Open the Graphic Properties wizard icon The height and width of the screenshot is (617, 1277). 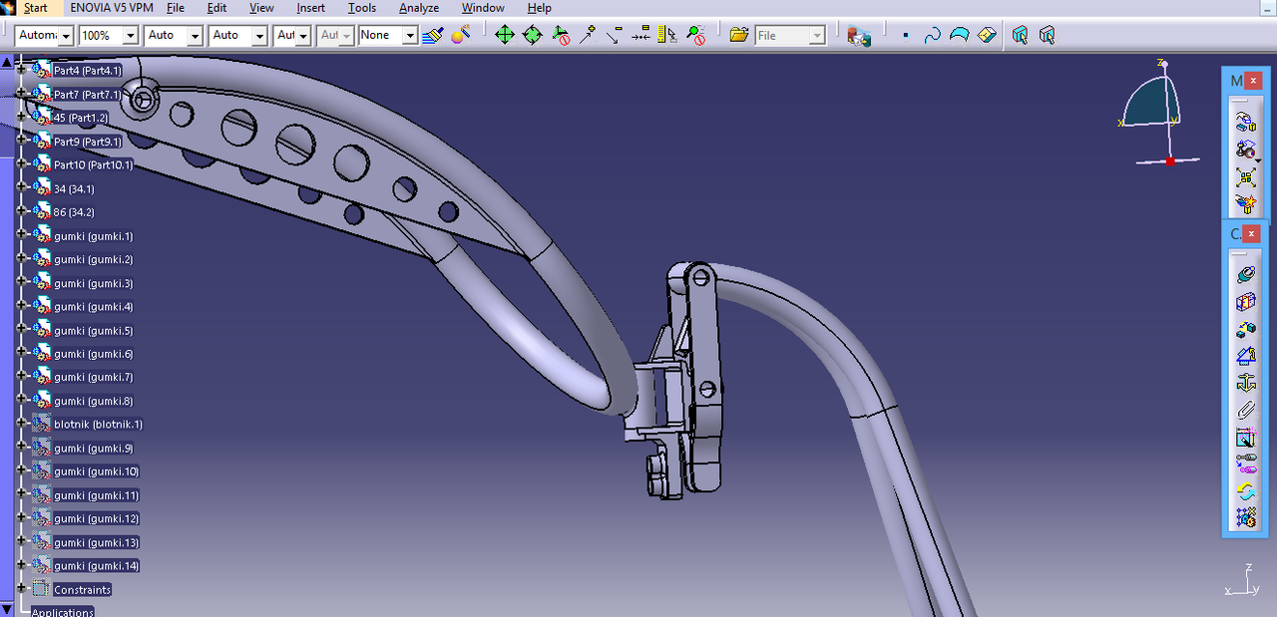(x=460, y=35)
